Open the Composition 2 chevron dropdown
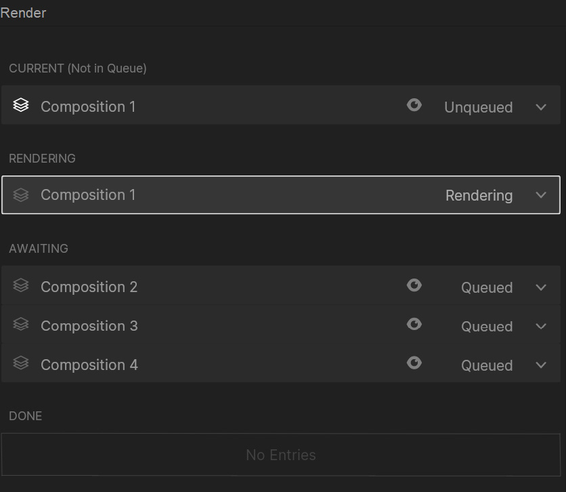566x492 pixels. click(541, 287)
